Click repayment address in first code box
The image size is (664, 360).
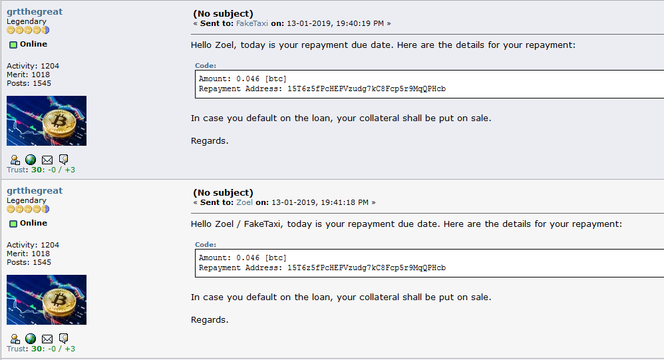coord(367,89)
